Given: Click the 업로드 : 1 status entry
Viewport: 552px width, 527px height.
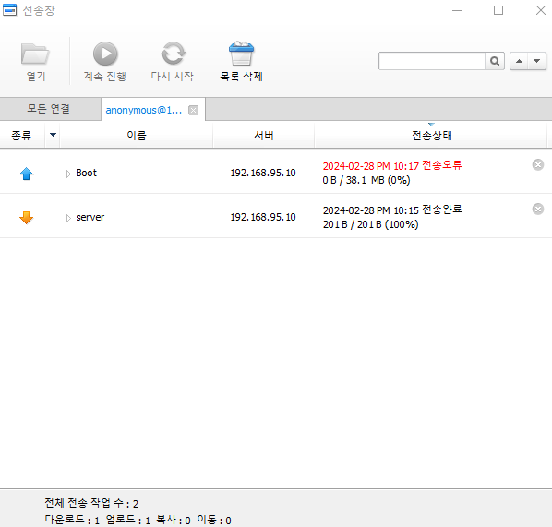Looking at the screenshot, I should point(128,520).
